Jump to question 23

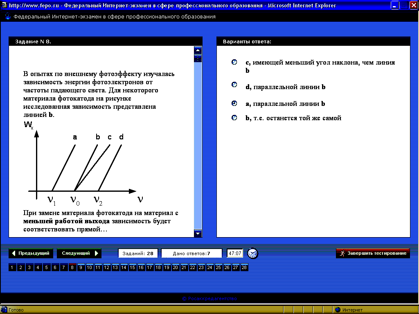201,267
